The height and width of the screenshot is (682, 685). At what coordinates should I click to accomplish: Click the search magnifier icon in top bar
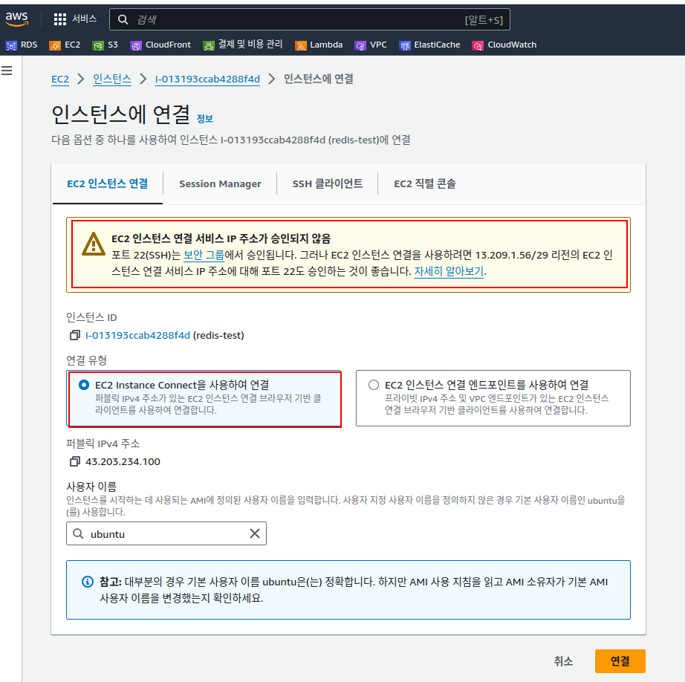pyautogui.click(x=123, y=19)
